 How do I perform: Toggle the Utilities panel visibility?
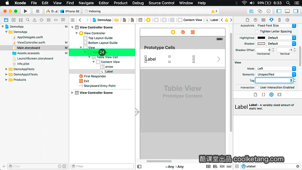296,11
